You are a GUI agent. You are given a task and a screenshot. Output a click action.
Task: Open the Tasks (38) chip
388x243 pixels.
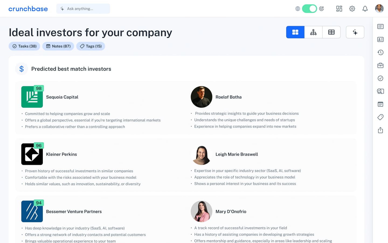[x=25, y=46]
